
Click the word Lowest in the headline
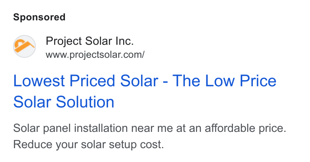39,81
